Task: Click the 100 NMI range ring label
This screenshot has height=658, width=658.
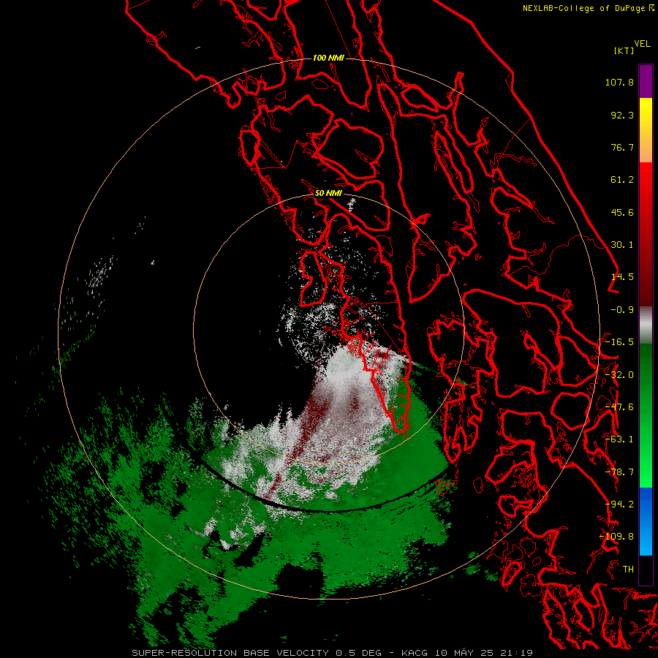Action: click(x=328, y=58)
